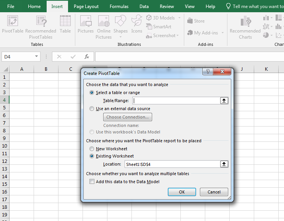Image resolution: width=284 pixels, height=221 pixels.
Task: Click the Location input field
Action: tap(172, 164)
